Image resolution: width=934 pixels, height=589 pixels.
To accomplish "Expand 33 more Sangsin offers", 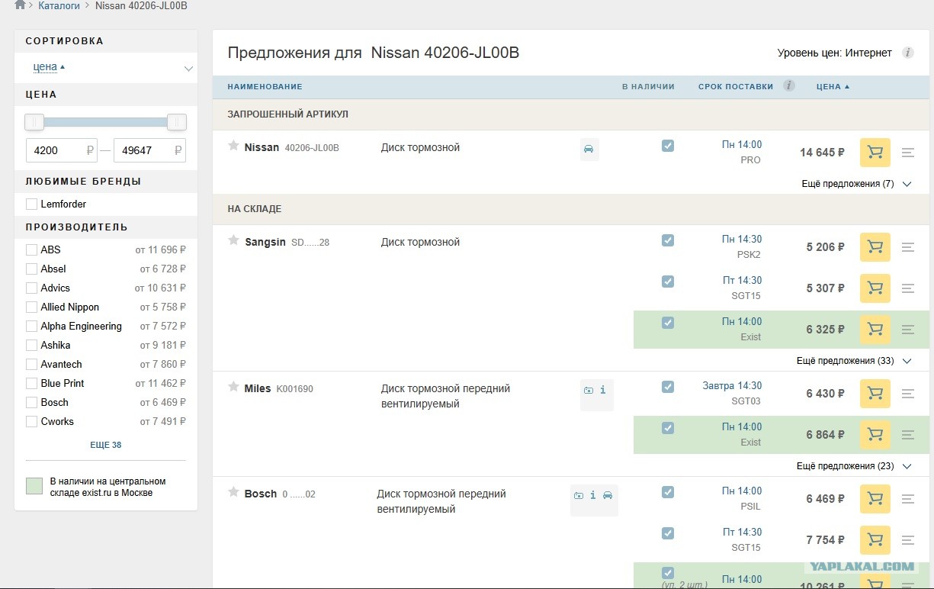I will tap(854, 361).
